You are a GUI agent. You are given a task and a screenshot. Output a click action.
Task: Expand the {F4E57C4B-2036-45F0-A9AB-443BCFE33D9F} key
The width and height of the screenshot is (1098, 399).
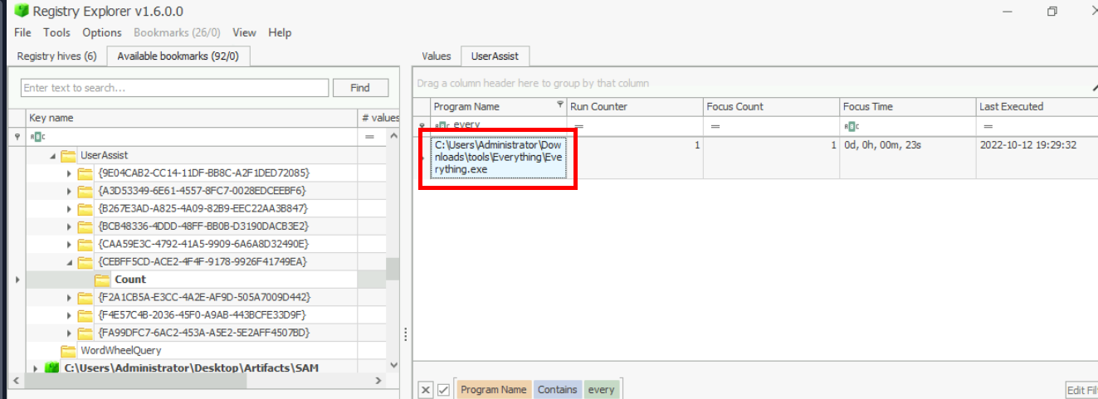(x=69, y=314)
